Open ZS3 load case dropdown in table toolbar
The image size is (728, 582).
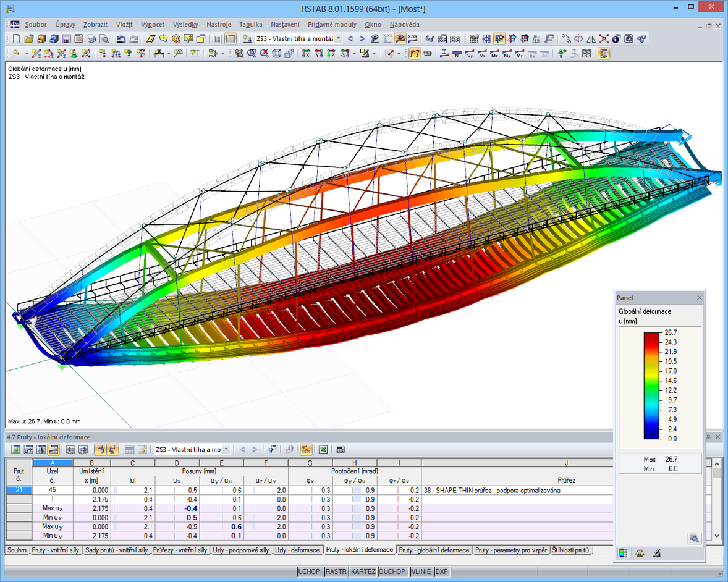[x=226, y=450]
